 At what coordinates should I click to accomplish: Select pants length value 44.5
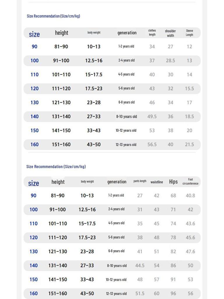(x=140, y=266)
